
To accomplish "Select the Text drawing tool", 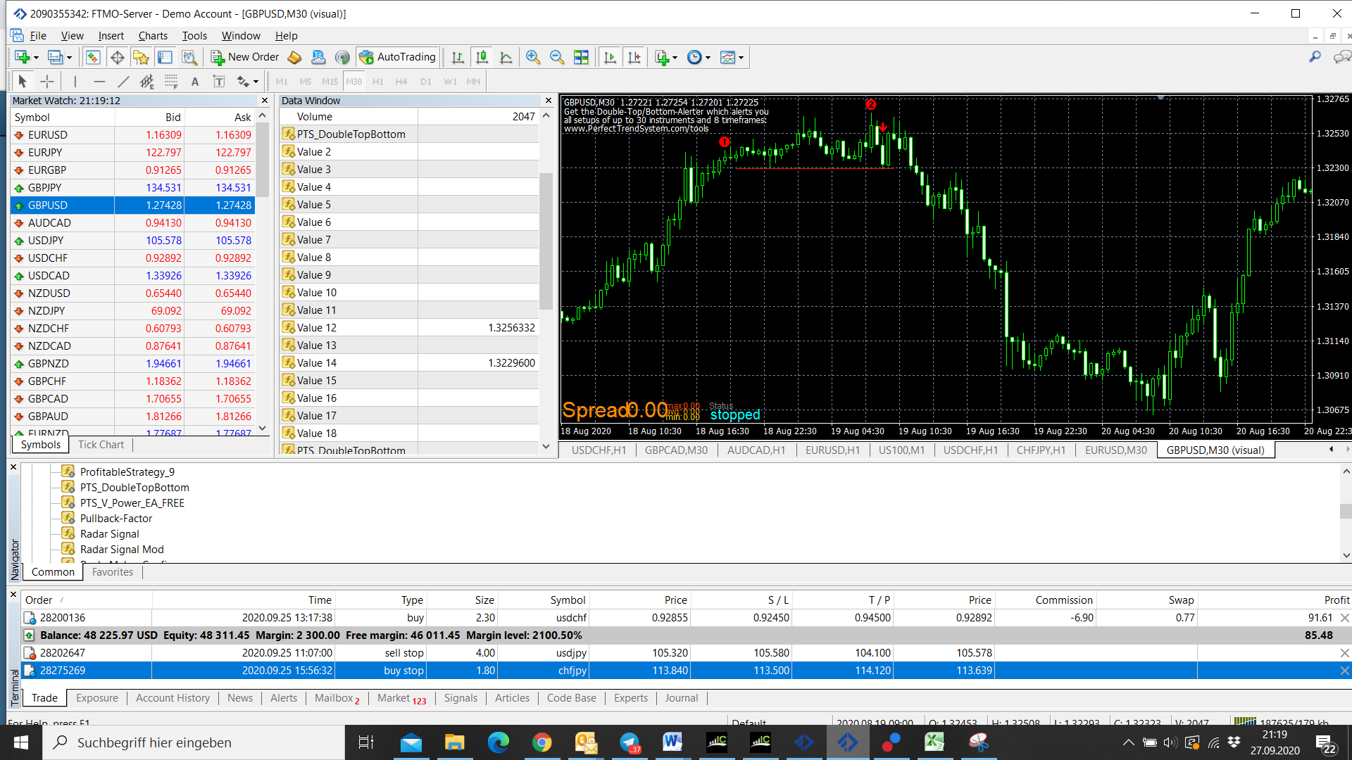I will 195,82.
